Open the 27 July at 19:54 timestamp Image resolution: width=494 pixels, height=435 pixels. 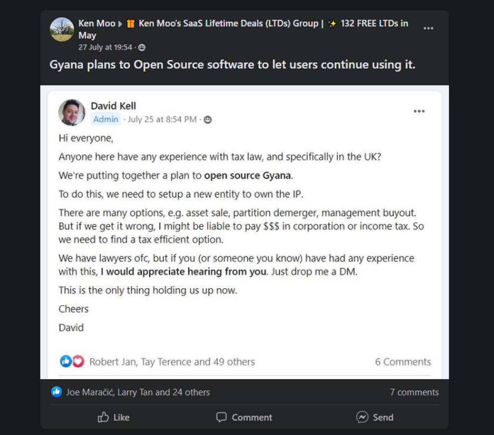click(105, 47)
